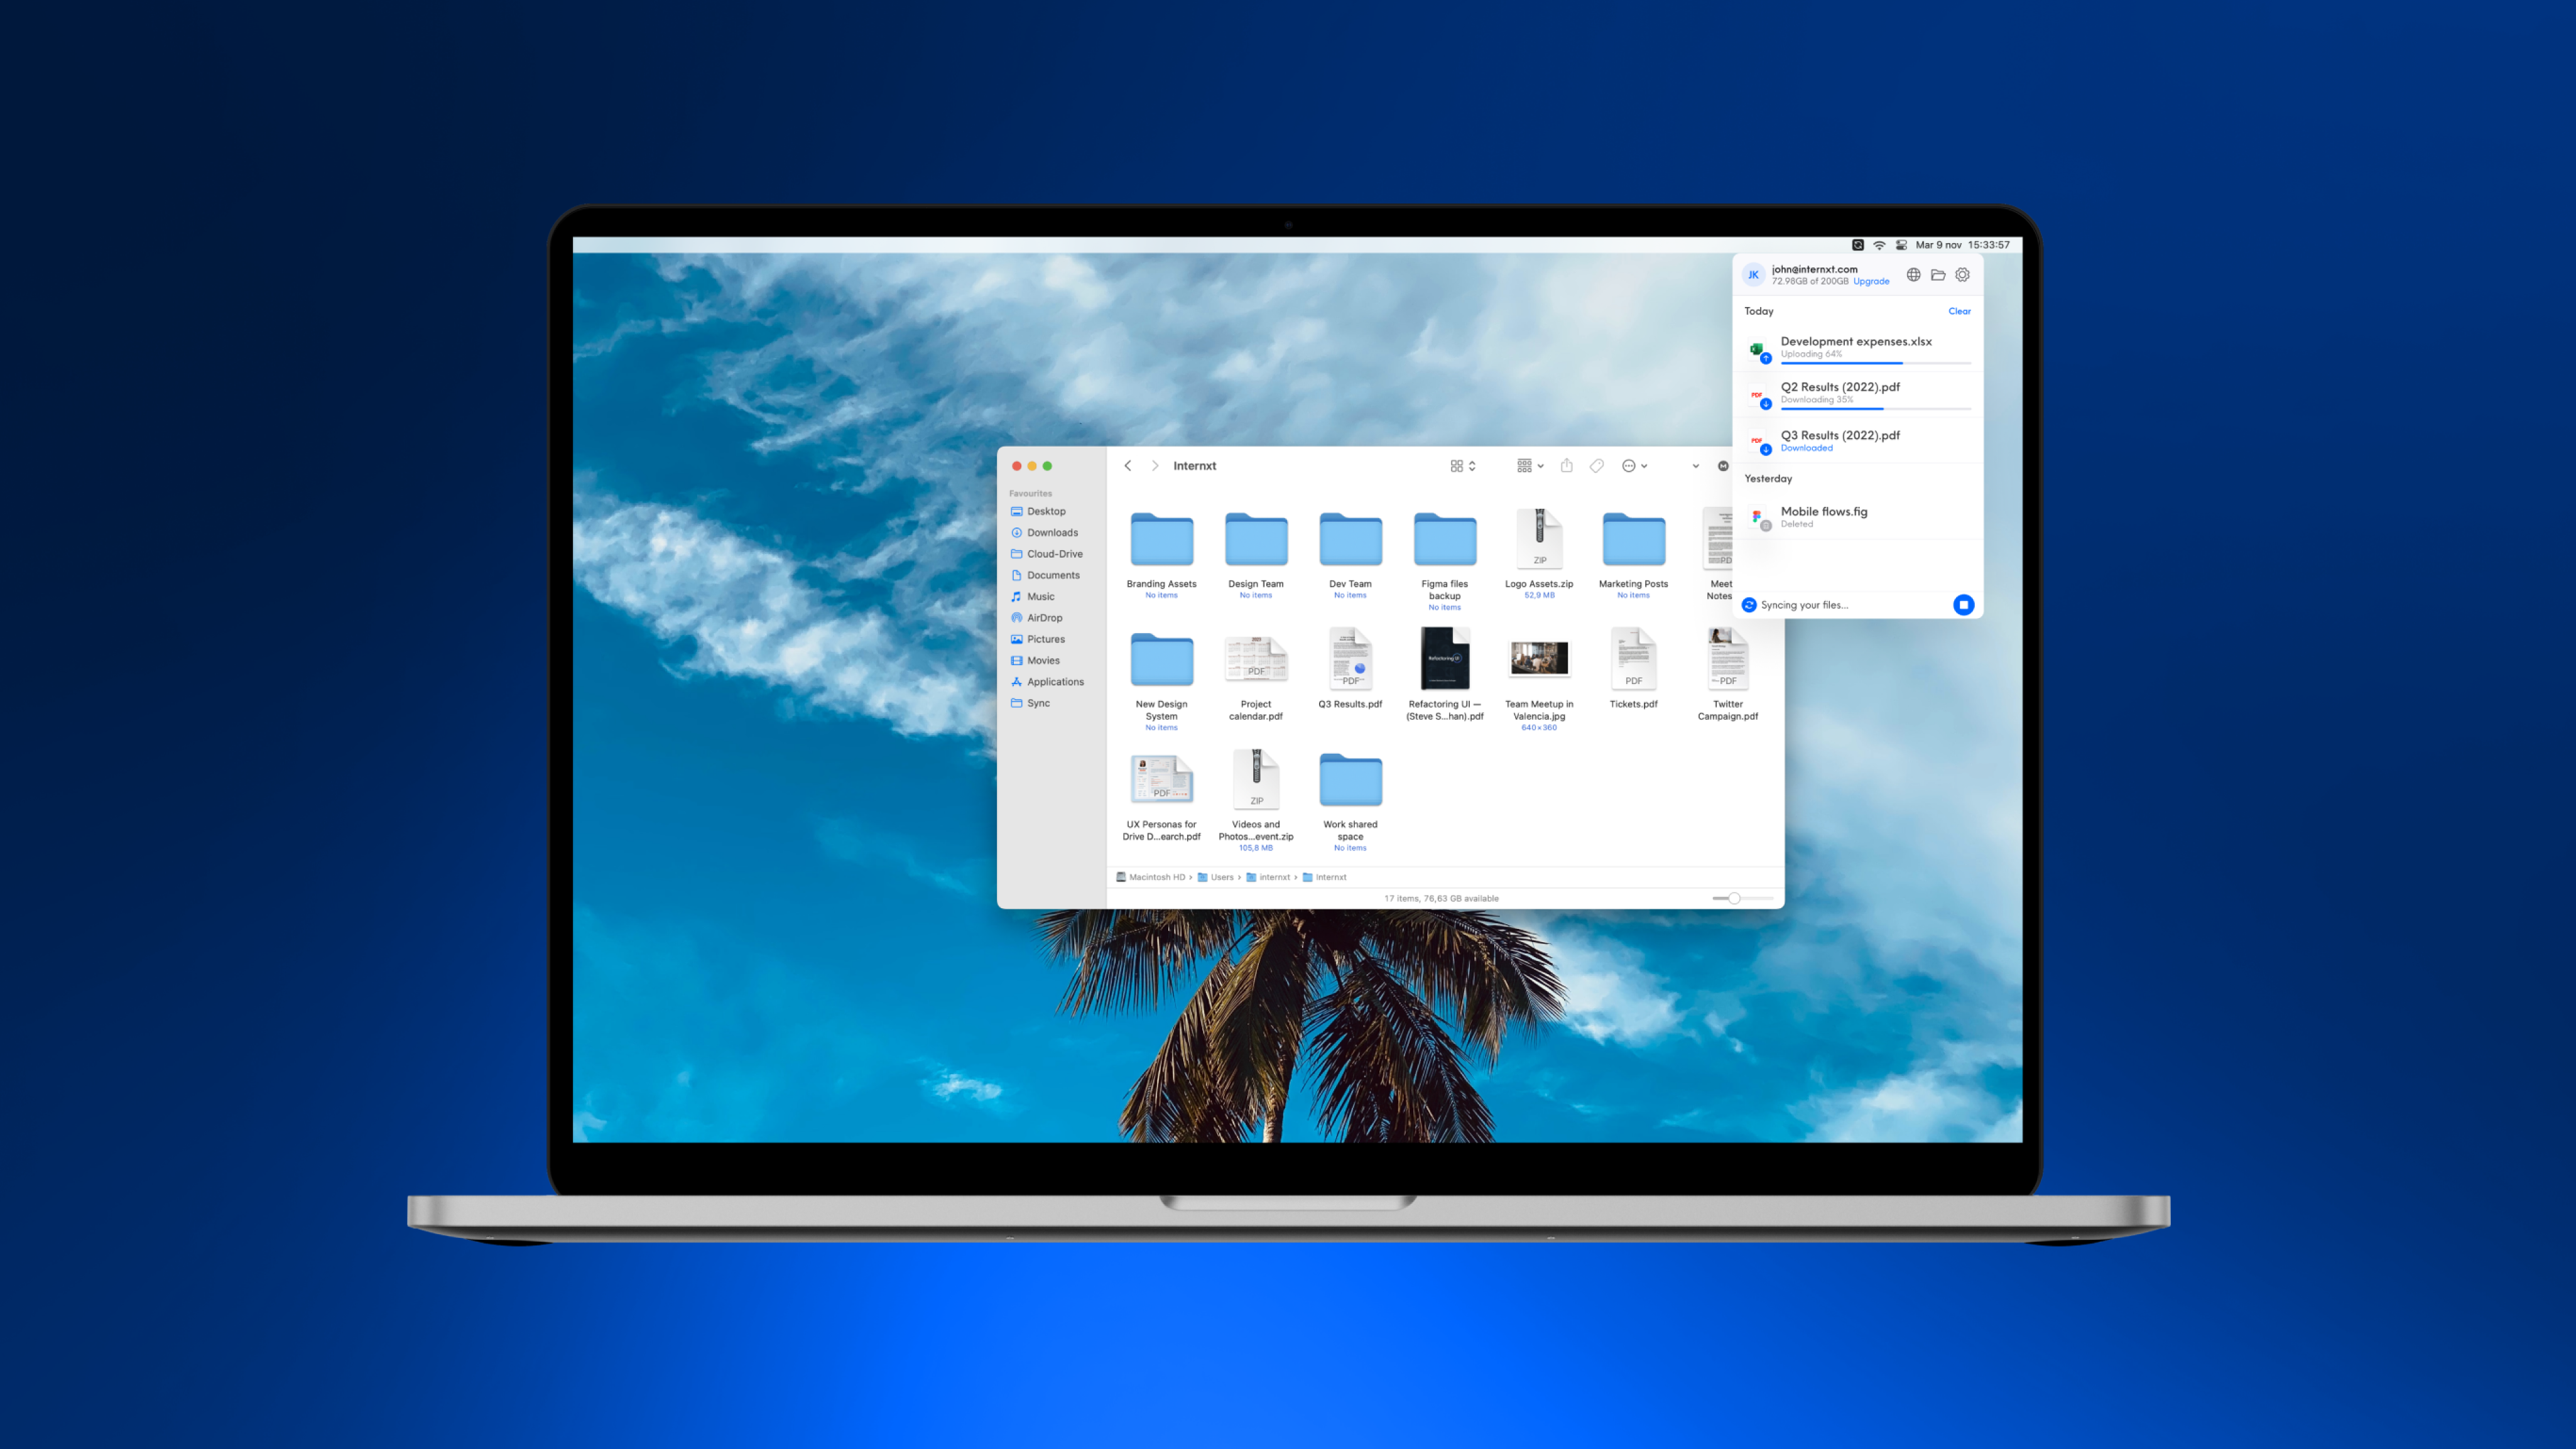Click the Wi-Fi menu bar icon
This screenshot has height=1449, width=2576.
[1879, 245]
